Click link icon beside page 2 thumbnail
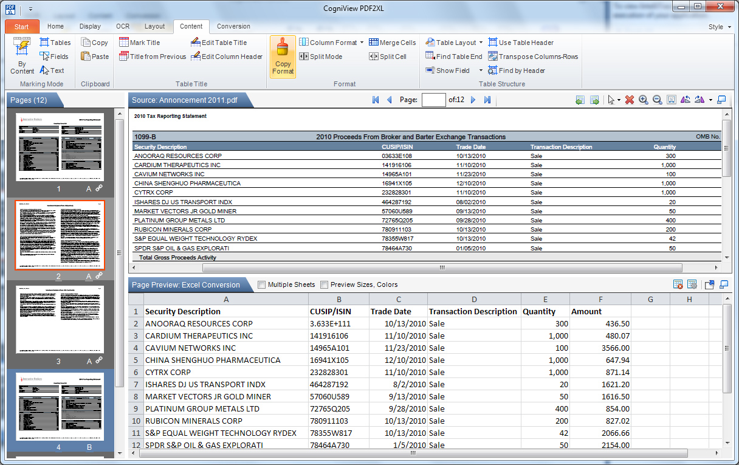 pos(99,276)
